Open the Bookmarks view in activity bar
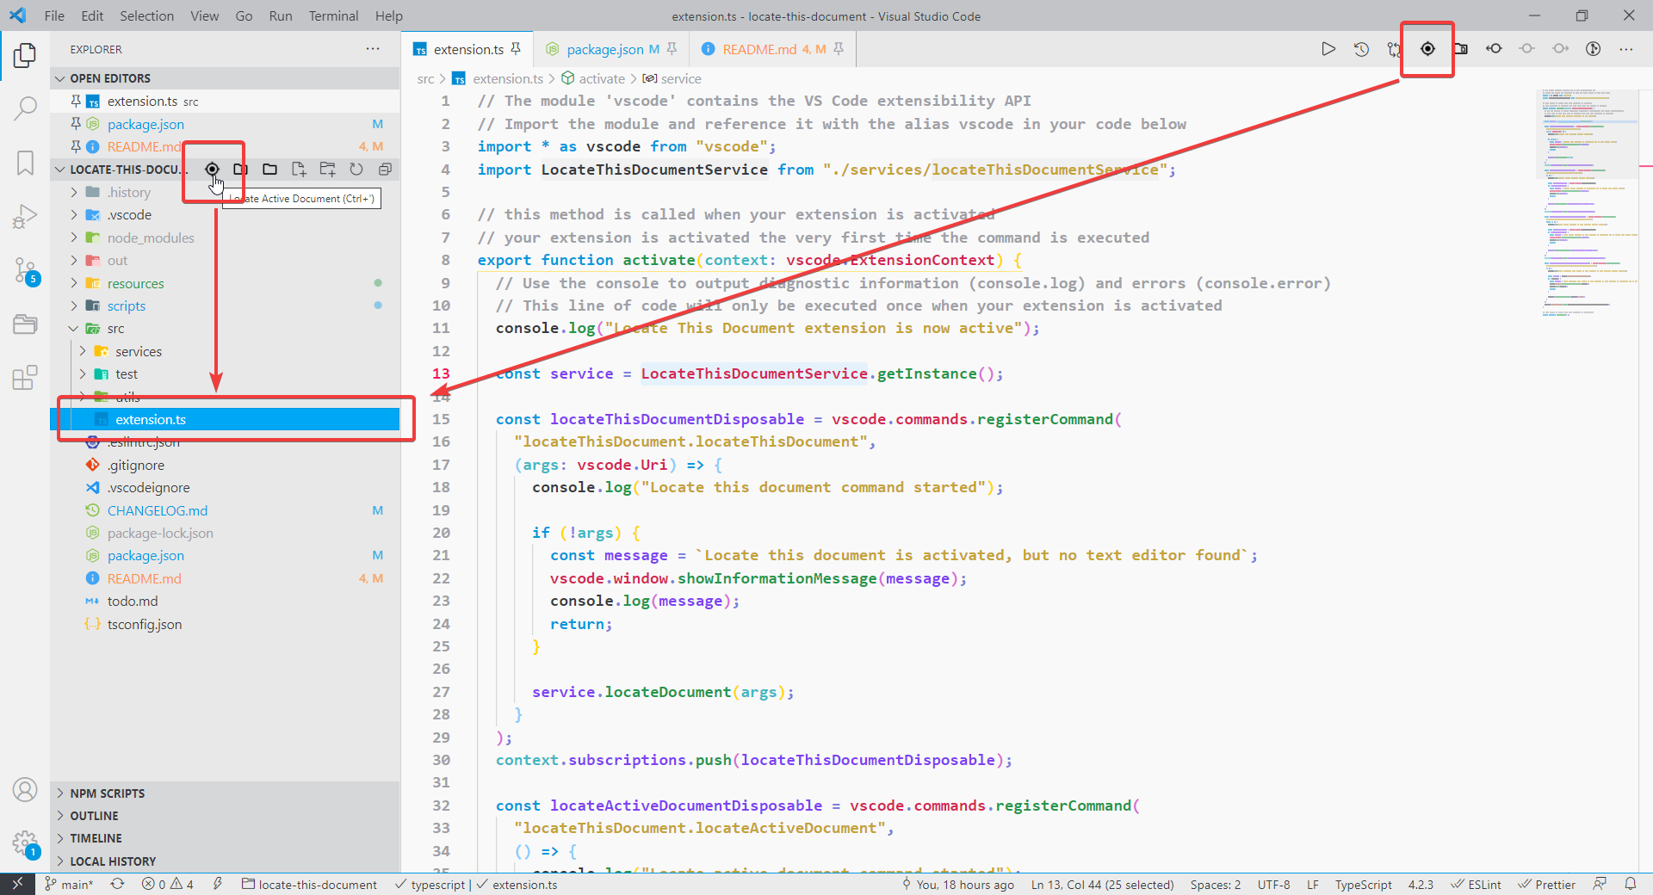Viewport: 1653px width, 895px height. (25, 163)
